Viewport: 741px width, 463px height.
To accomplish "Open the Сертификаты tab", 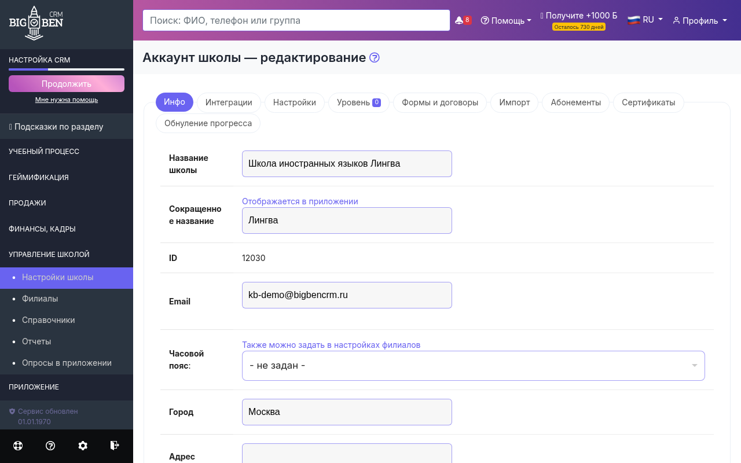I will (x=647, y=102).
